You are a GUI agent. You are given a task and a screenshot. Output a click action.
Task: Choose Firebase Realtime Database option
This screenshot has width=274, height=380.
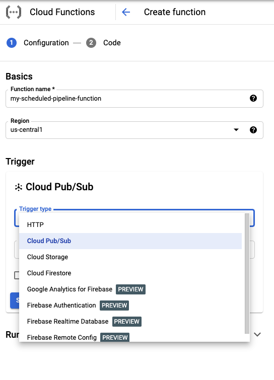tap(130, 321)
